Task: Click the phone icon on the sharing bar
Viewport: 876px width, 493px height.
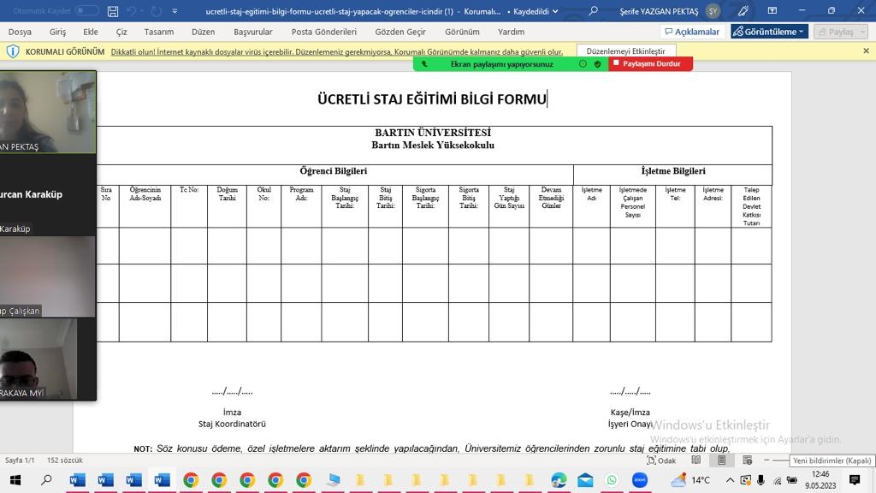Action: click(x=424, y=64)
